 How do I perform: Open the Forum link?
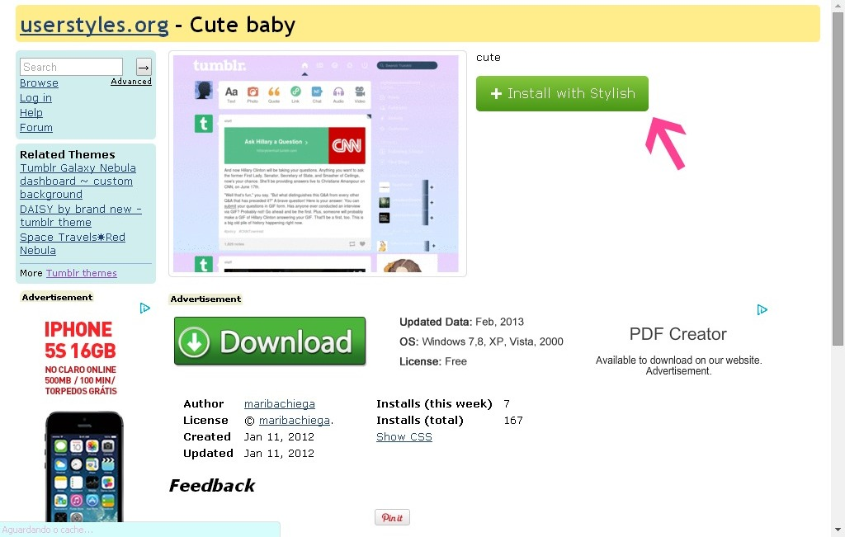tap(36, 128)
